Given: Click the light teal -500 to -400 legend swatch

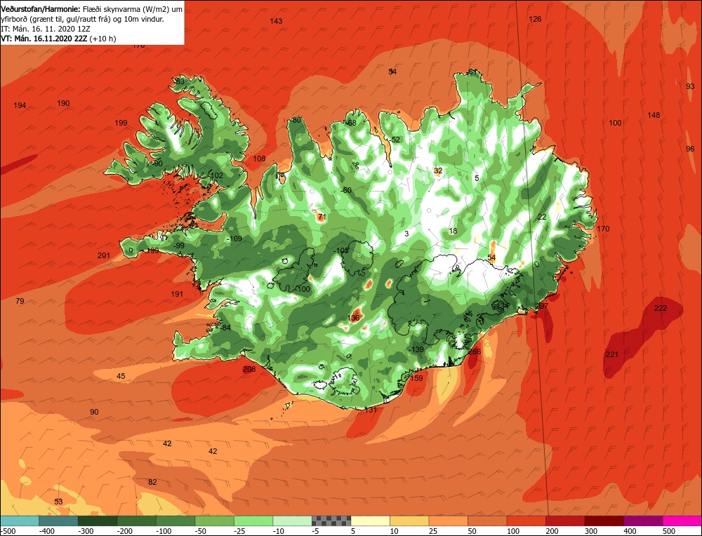Looking at the screenshot, I should tap(20, 521).
